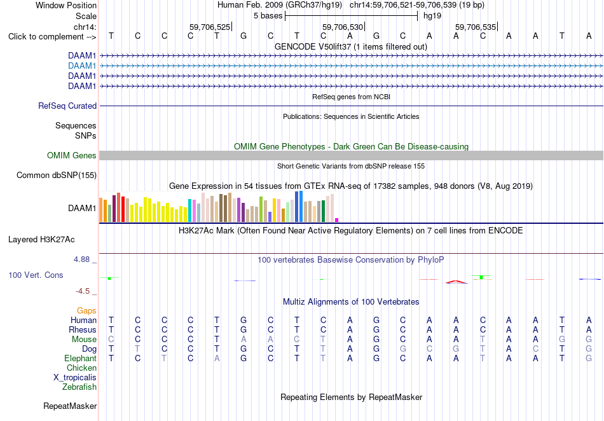The image size is (604, 421).
Task: Select the Dog species row label
Action: coord(89,349)
